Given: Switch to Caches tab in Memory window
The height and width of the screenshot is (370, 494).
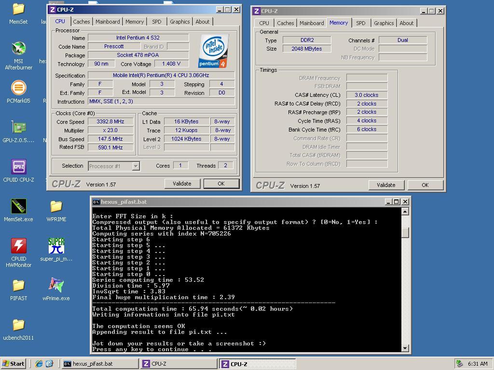Looking at the screenshot, I should click(x=286, y=23).
